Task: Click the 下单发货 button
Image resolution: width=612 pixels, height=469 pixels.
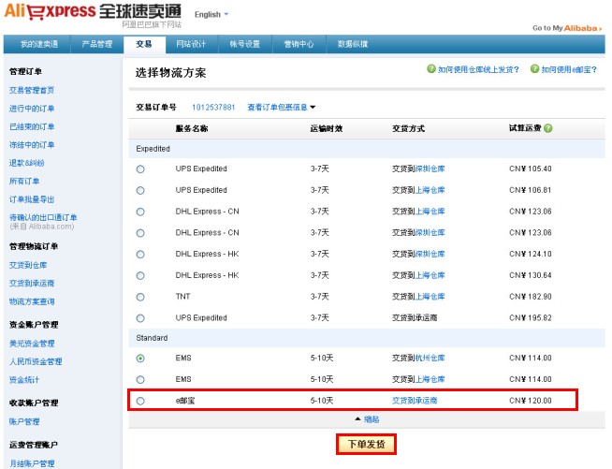Action: click(366, 445)
